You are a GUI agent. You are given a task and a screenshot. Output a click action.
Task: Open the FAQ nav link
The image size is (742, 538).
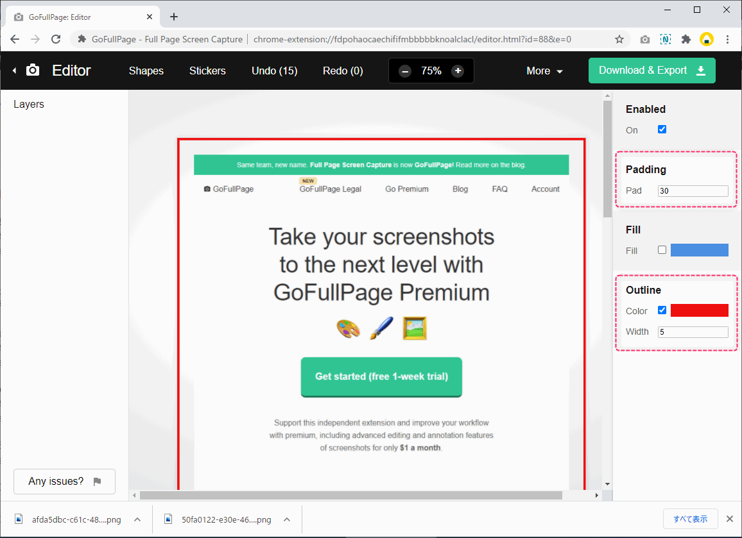tap(500, 189)
